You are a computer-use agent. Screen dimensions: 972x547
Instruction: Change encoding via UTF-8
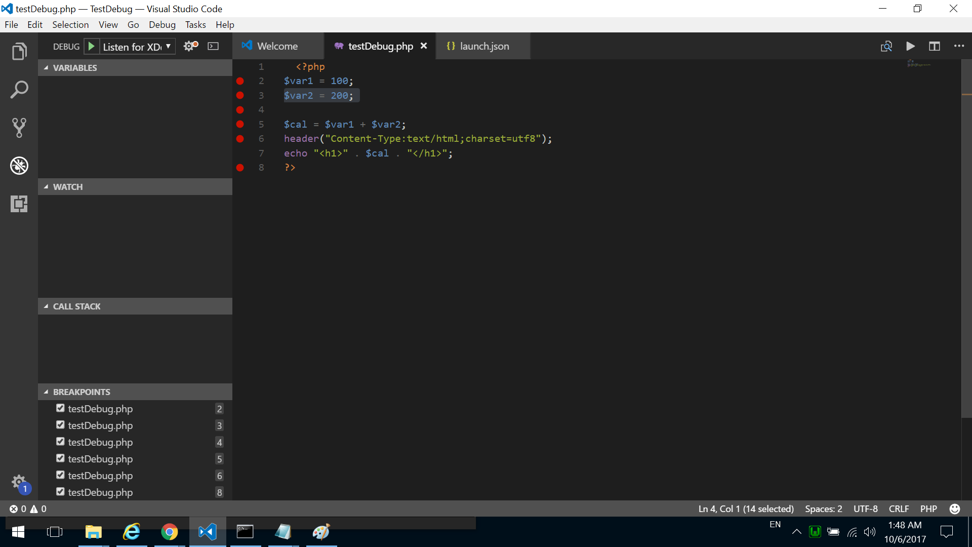coord(866,509)
